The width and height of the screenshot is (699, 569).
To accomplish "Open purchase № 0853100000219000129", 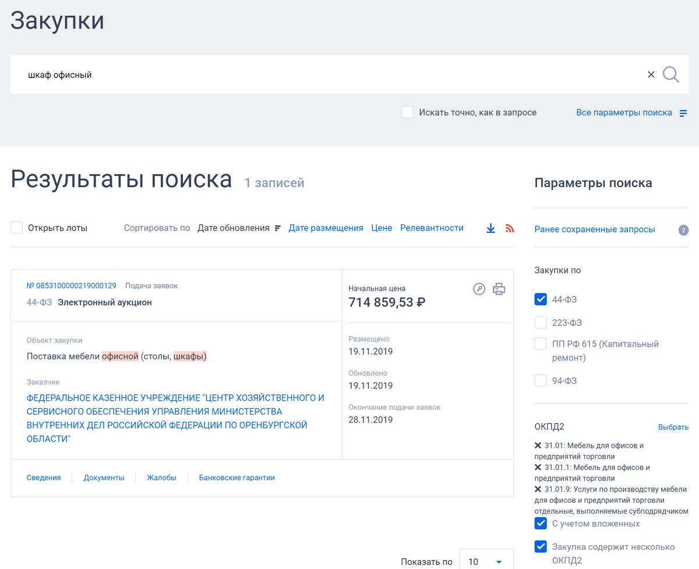I will pyautogui.click(x=70, y=285).
